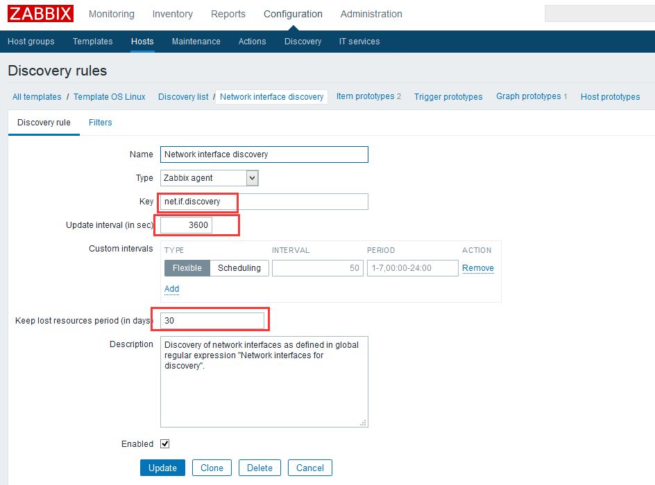
Task: Click Keep lost resources period field
Action: click(x=212, y=321)
